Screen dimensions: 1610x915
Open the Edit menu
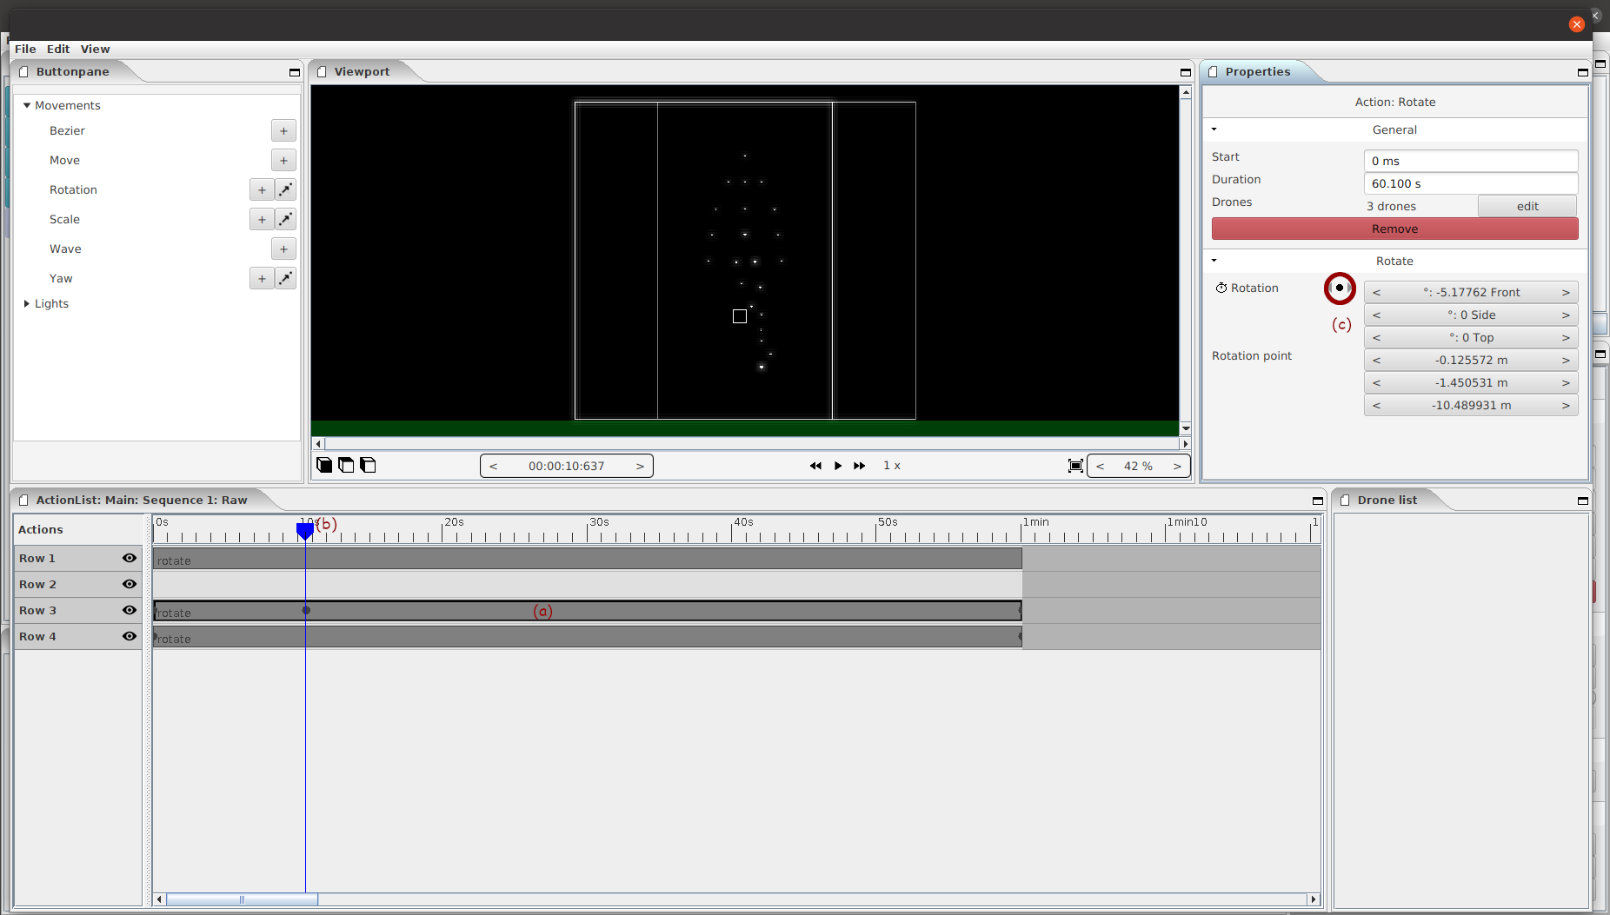[58, 49]
